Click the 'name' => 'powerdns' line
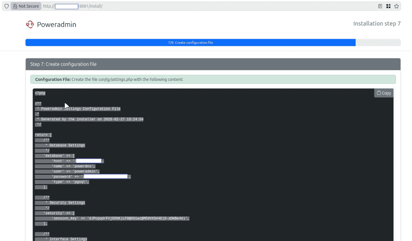Screen dimensions: 412x241 [x=73, y=166]
